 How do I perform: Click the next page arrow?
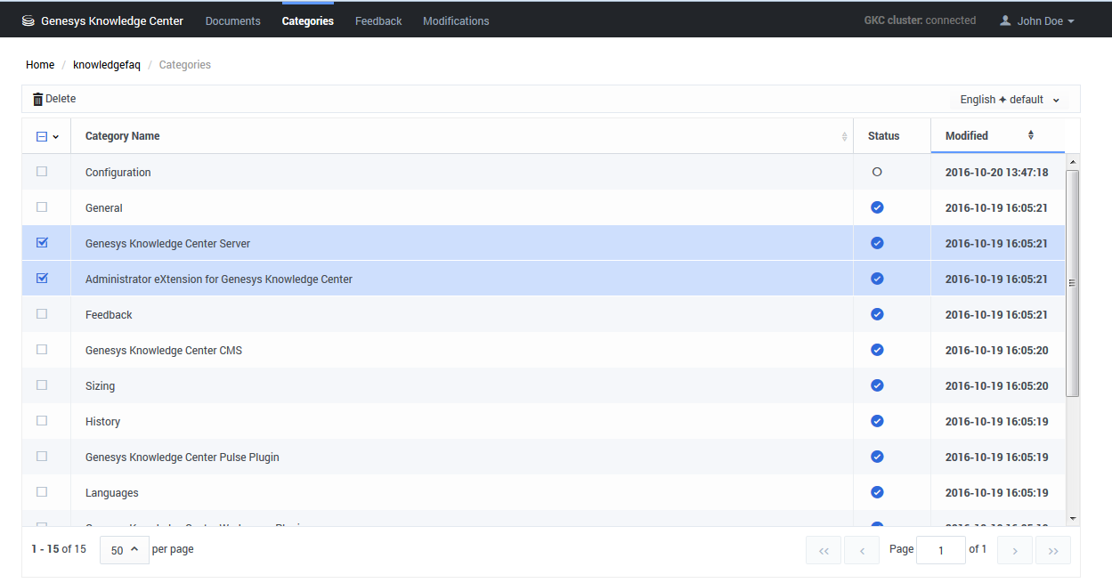[x=1015, y=550]
